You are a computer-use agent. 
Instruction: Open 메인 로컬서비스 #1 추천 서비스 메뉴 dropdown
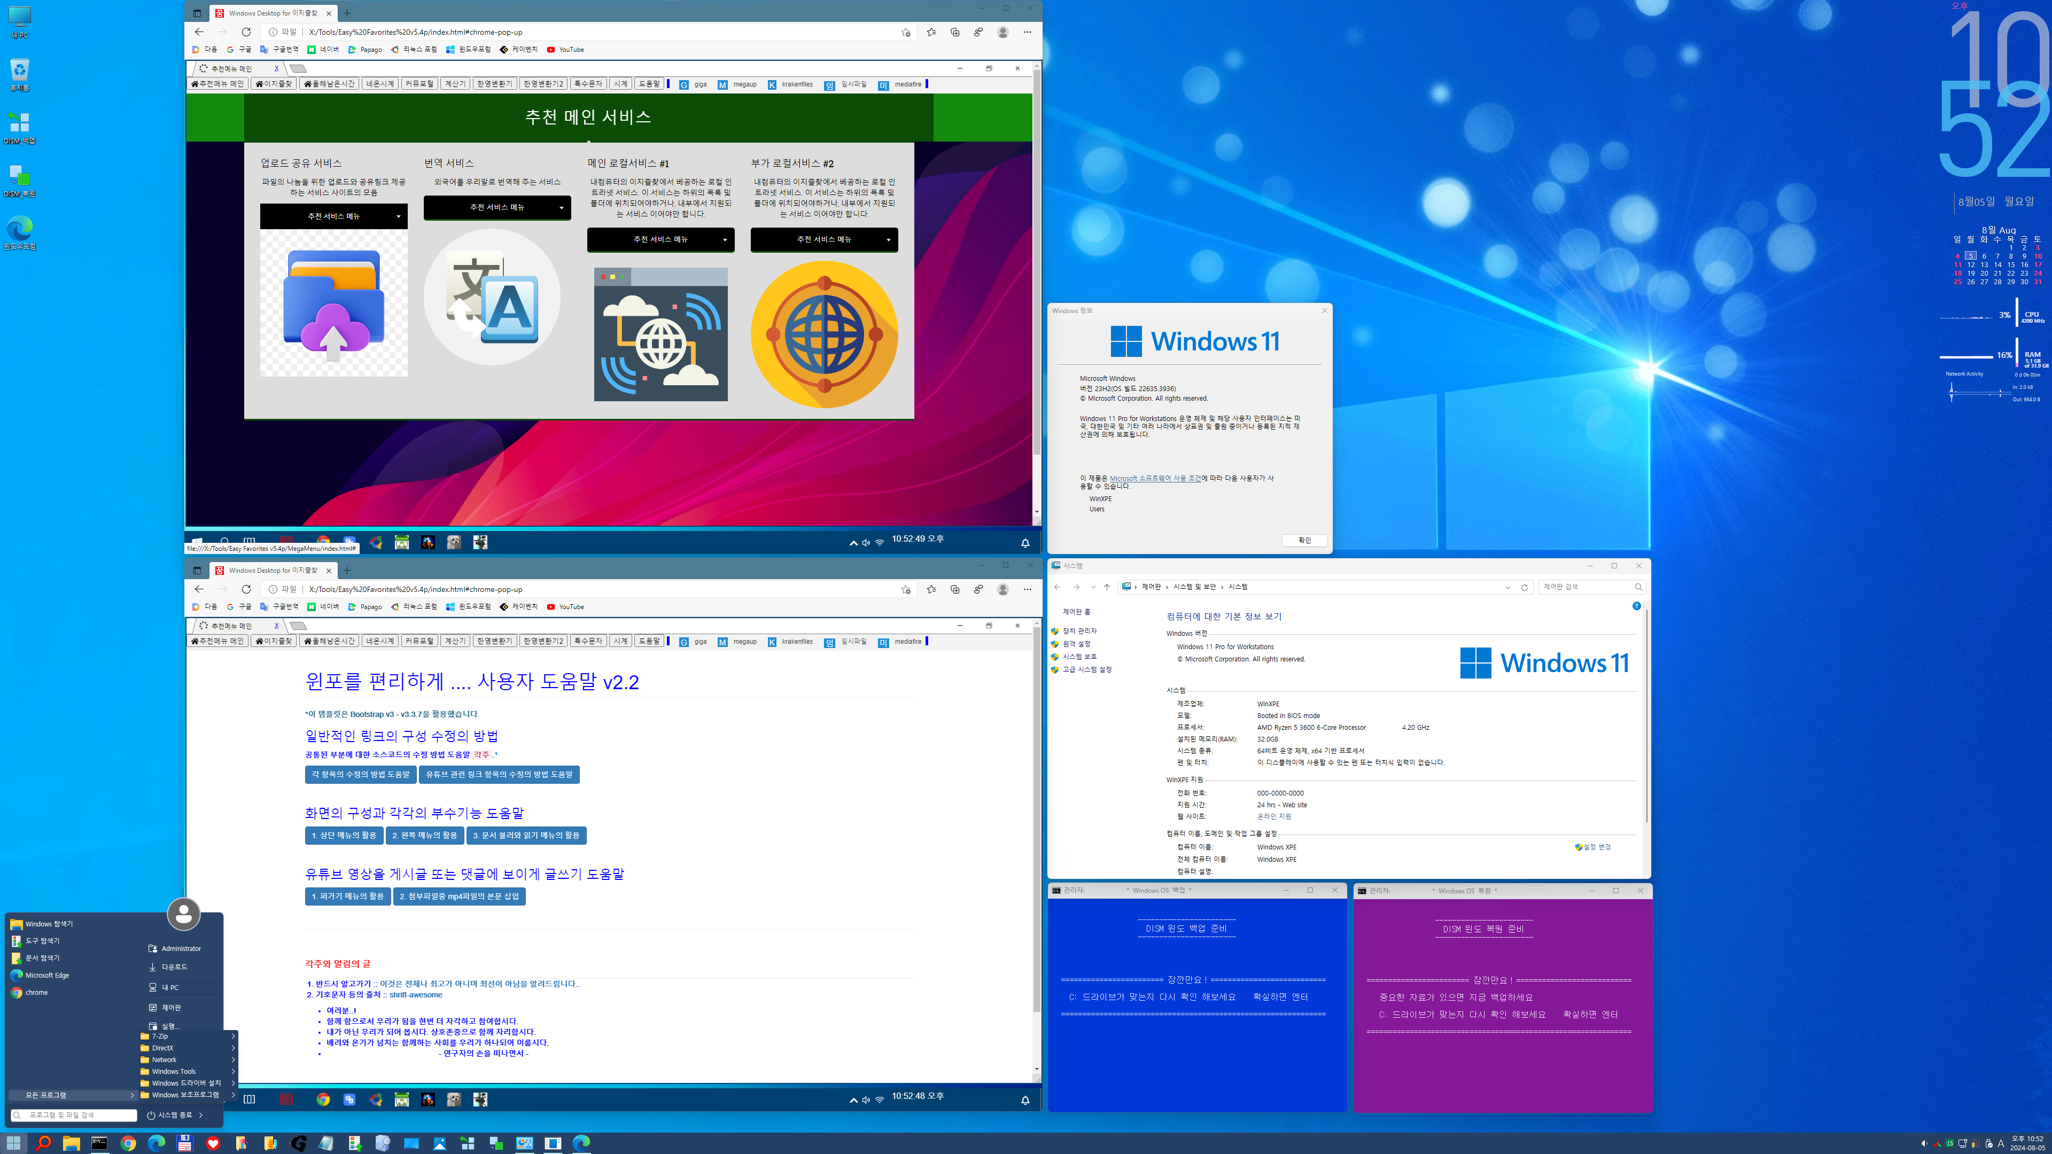pos(660,239)
